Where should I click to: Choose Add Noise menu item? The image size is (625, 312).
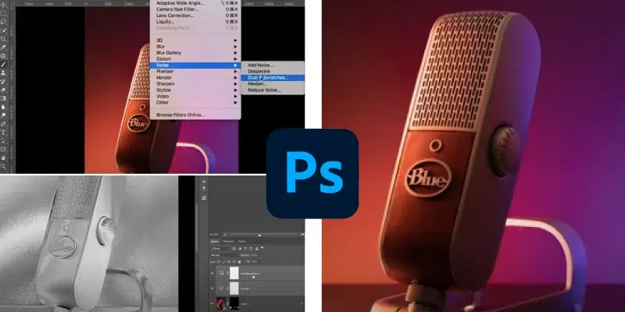273,65
